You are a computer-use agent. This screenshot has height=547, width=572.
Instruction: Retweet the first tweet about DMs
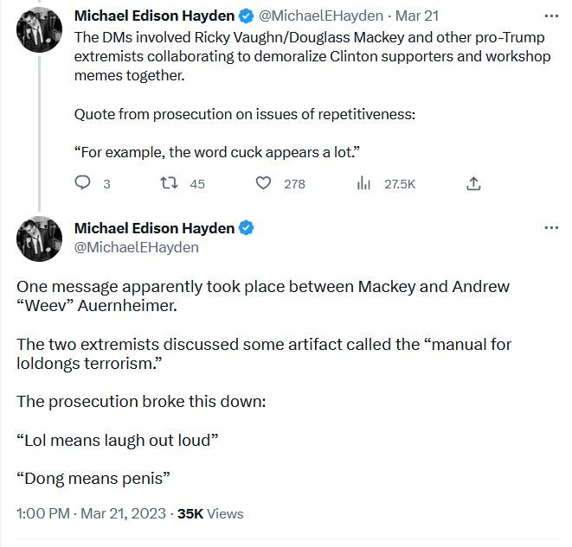point(170,183)
